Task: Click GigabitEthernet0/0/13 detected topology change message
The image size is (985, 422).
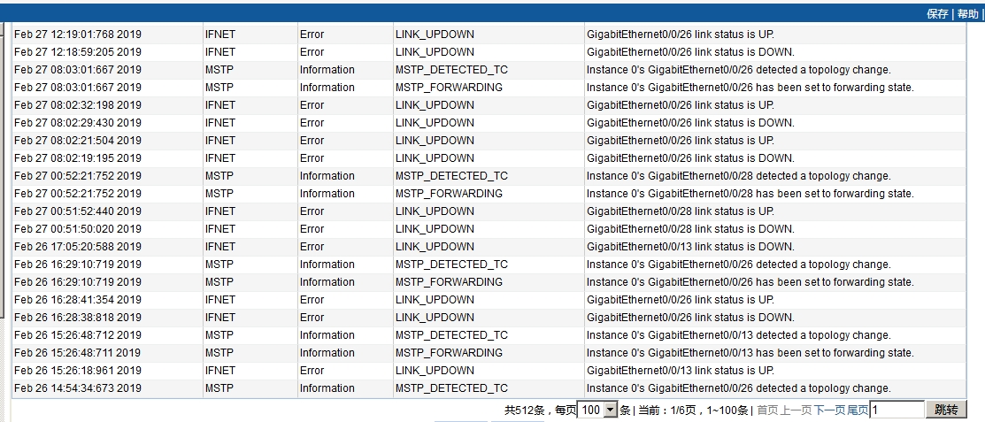Action: point(738,335)
